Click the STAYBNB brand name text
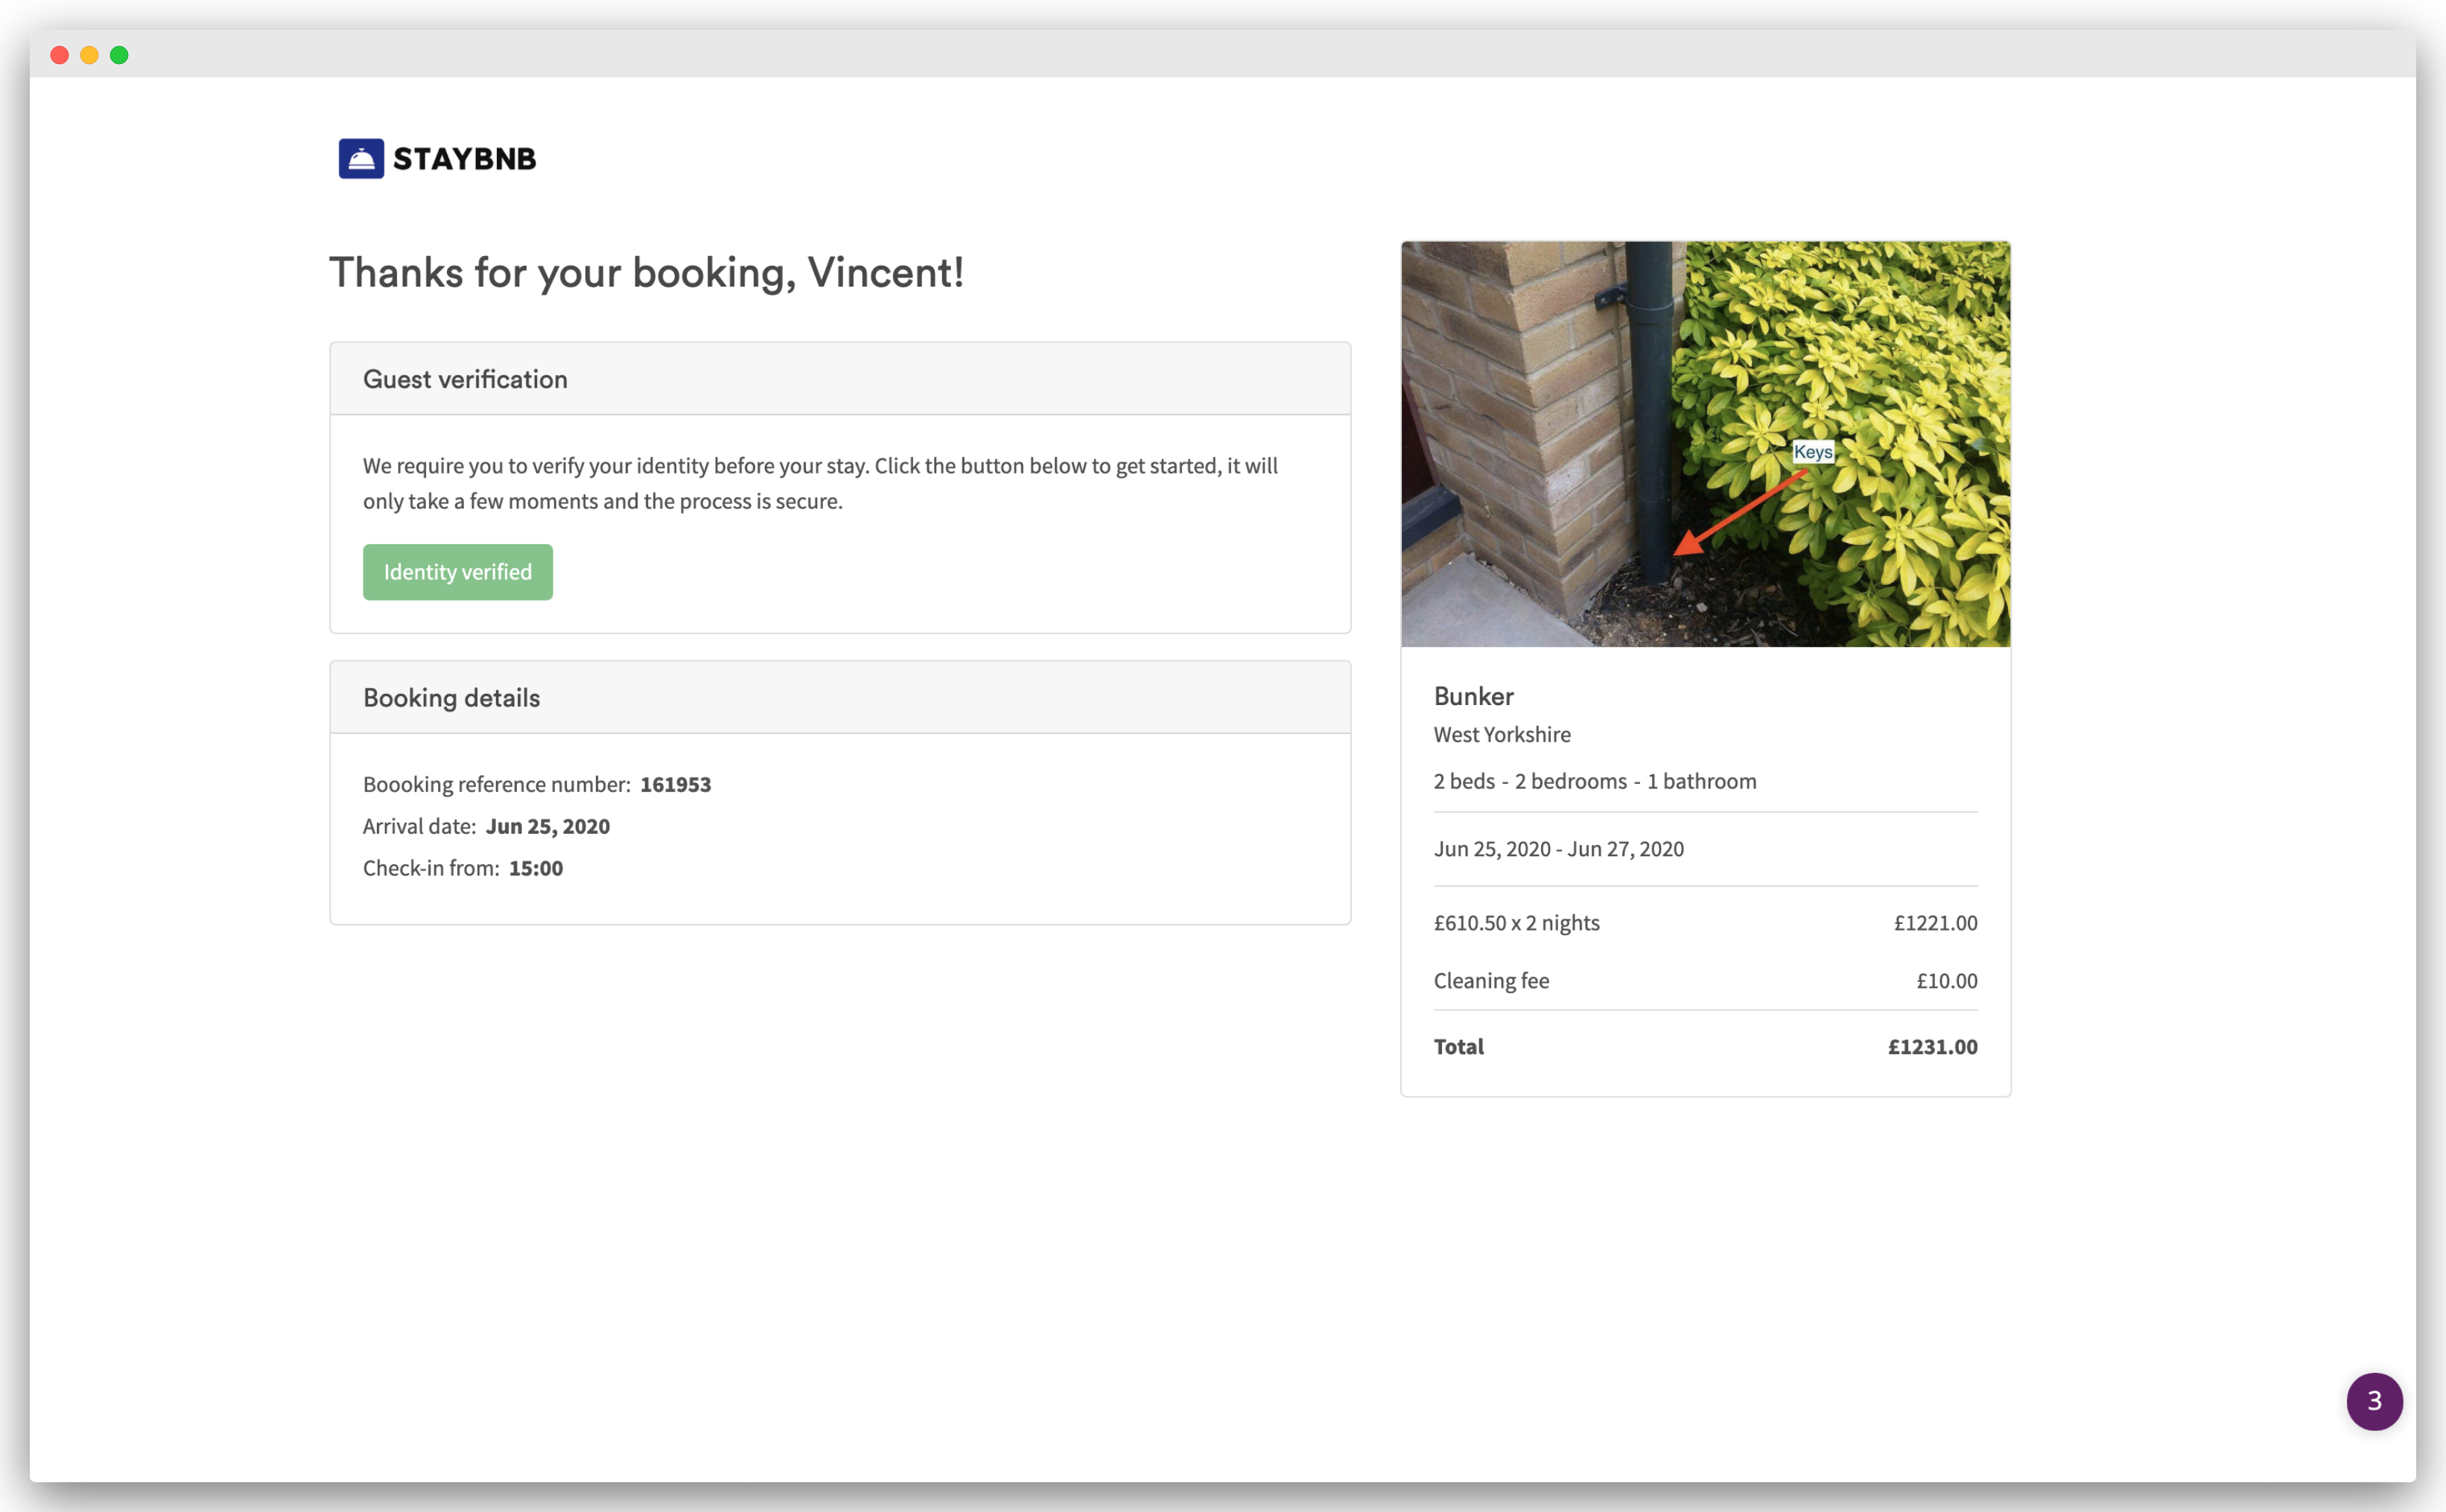This screenshot has width=2446, height=1512. [464, 159]
